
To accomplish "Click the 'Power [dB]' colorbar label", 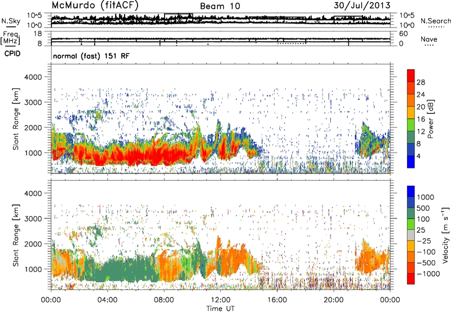I will (x=431, y=119).
